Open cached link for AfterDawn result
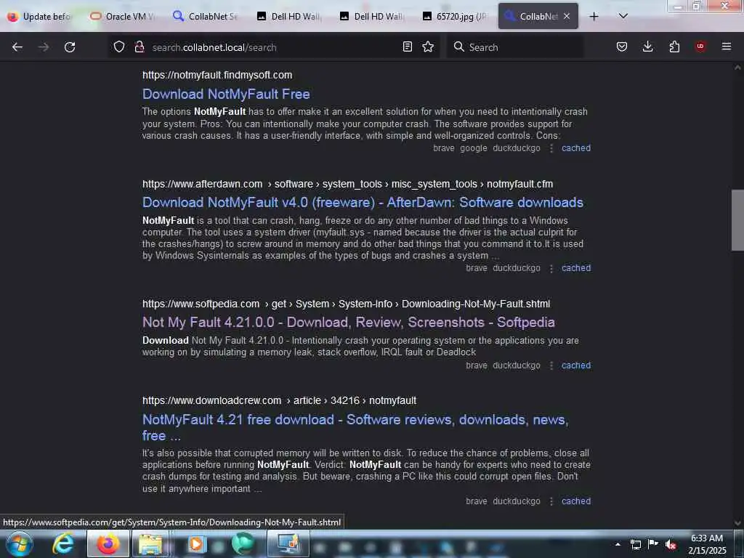This screenshot has width=744, height=558. tap(576, 268)
